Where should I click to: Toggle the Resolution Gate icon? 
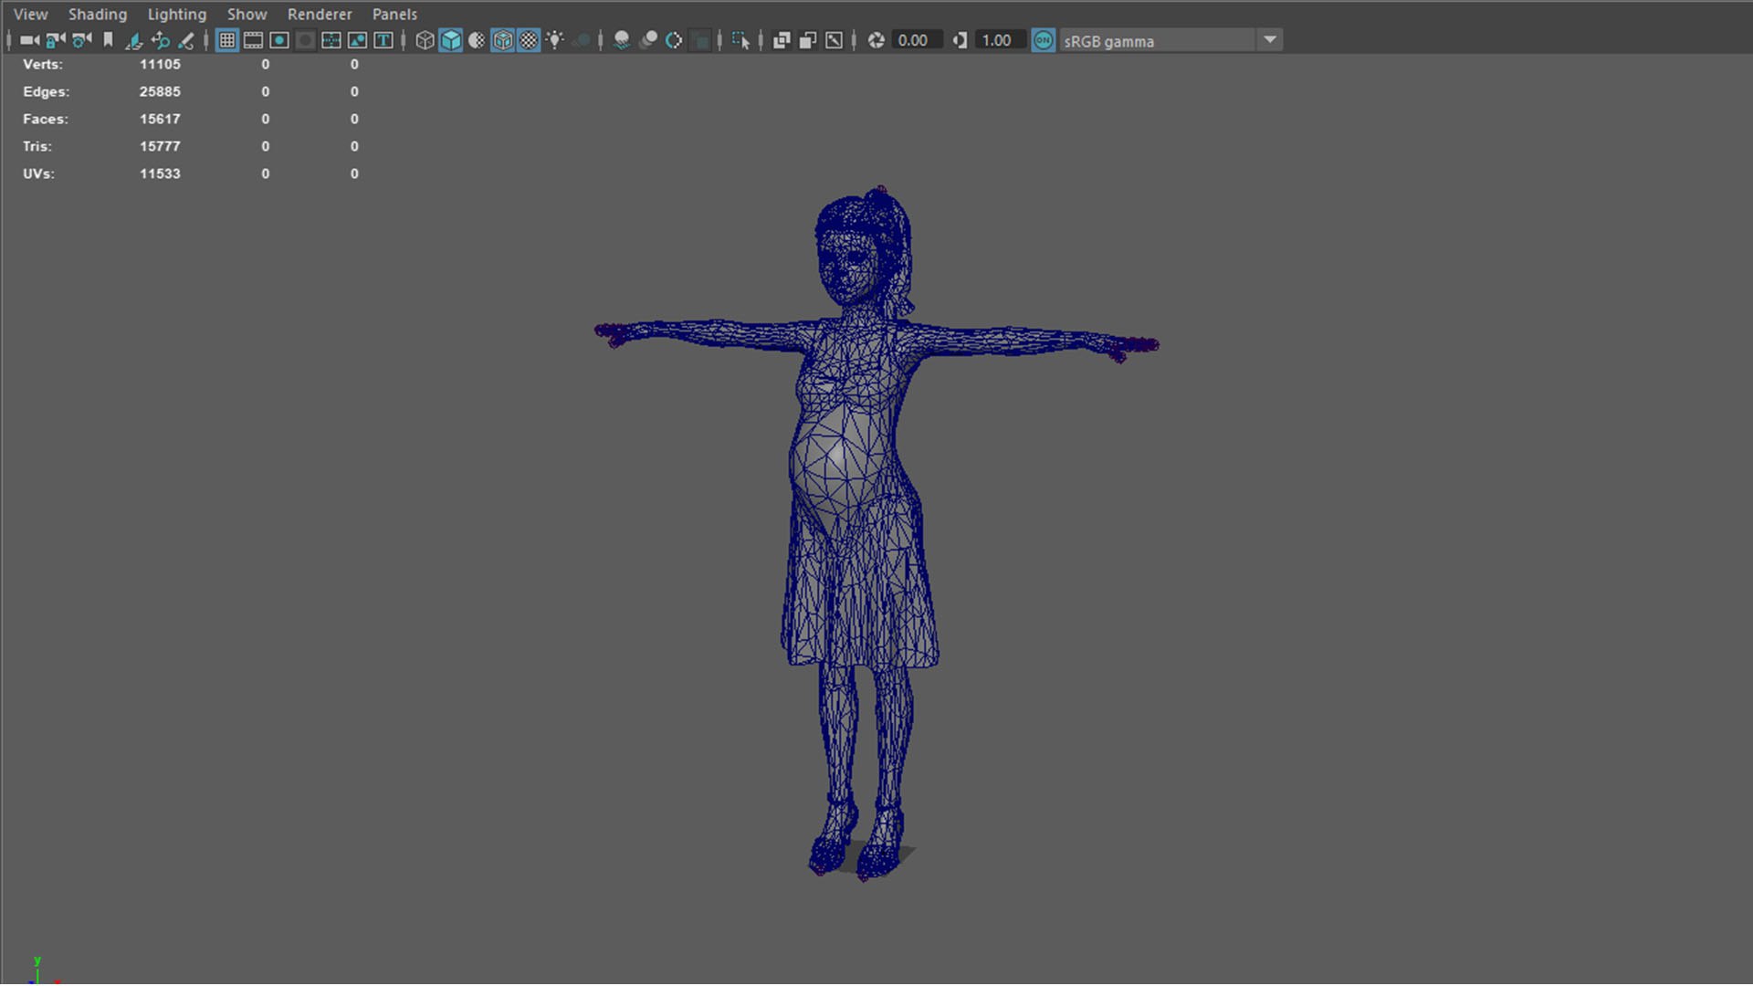(279, 40)
